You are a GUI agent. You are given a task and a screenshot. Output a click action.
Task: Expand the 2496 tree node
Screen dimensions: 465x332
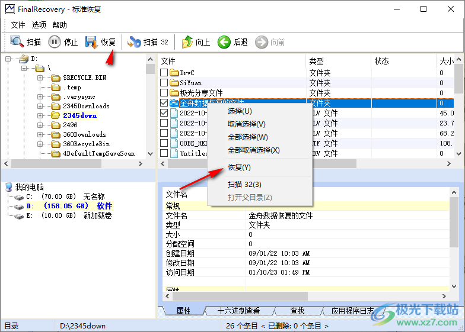[x=40, y=125]
